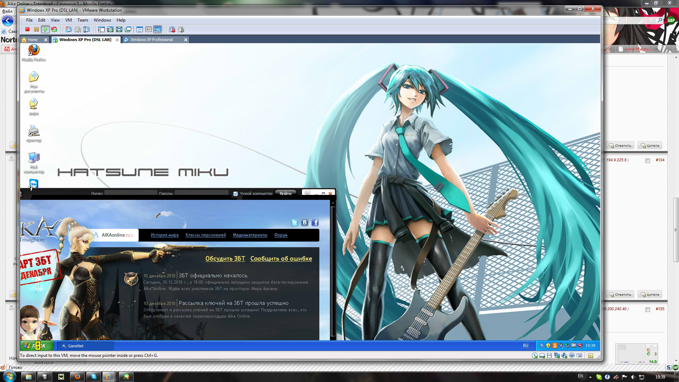
Task: Open the My Computer icon on VM desktop
Action: click(34, 163)
